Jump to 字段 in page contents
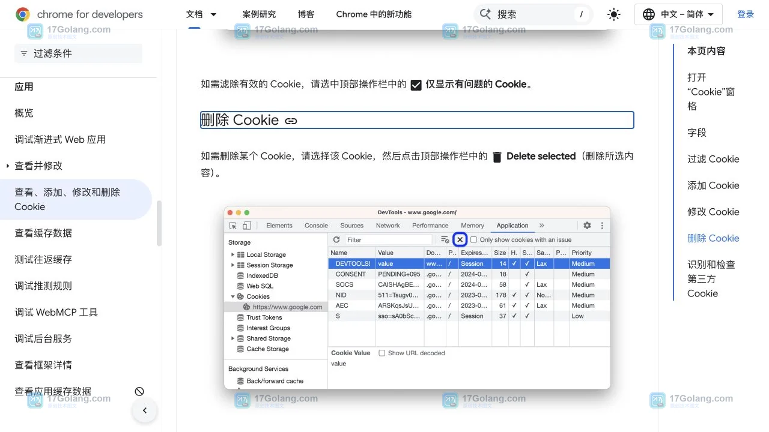Image resolution: width=769 pixels, height=432 pixels. (x=697, y=133)
